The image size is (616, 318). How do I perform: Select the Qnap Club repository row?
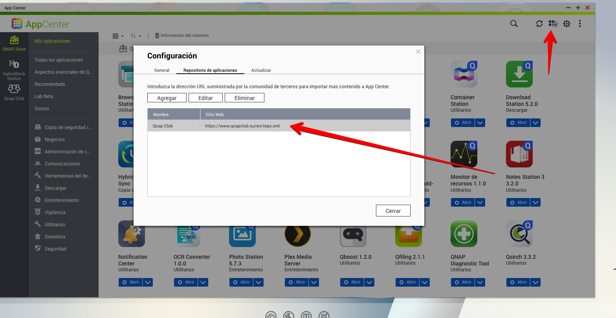(x=279, y=126)
